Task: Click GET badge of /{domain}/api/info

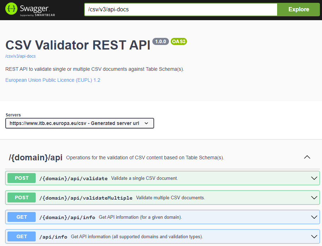Action: (22, 217)
